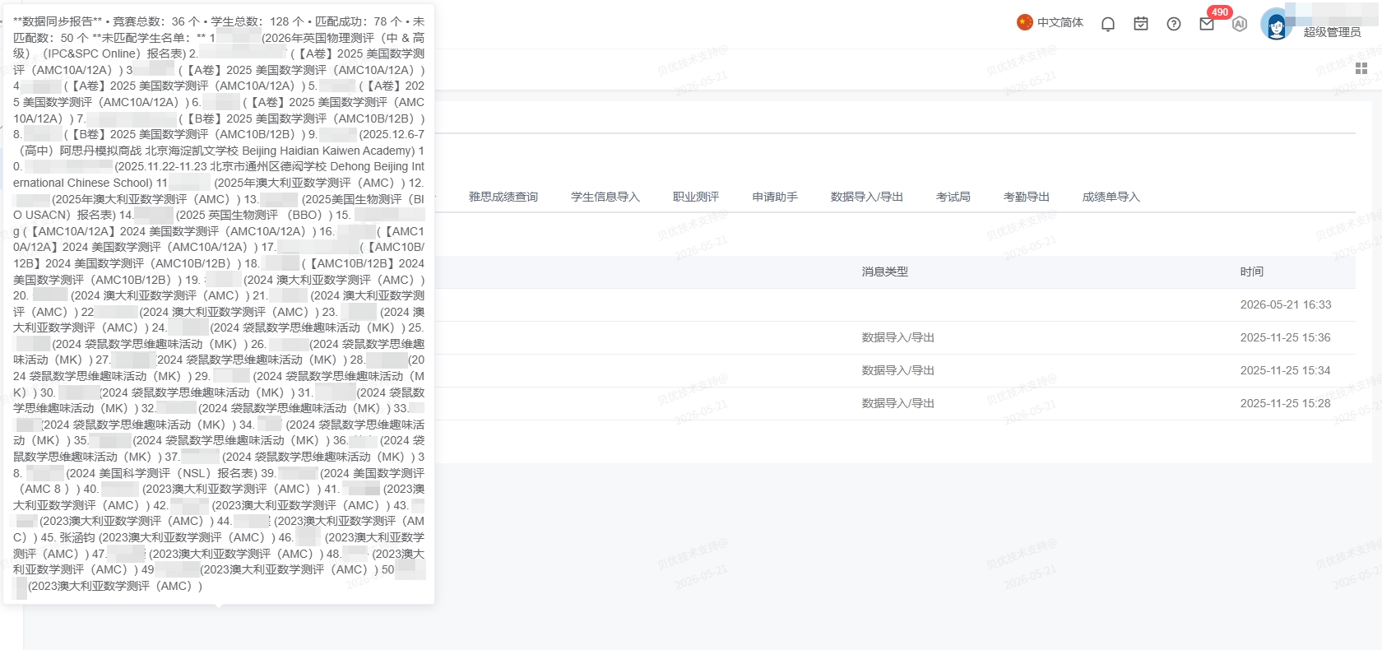Open the mail inbox with 490 badge
Image resolution: width=1382 pixels, height=650 pixels.
tap(1207, 24)
